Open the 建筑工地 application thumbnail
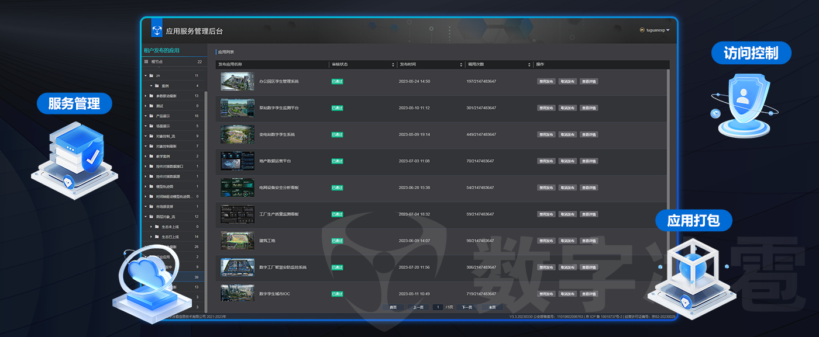The width and height of the screenshot is (819, 337). coord(237,240)
